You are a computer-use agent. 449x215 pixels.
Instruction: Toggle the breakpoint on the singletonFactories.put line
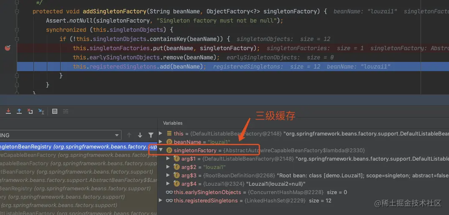point(8,48)
